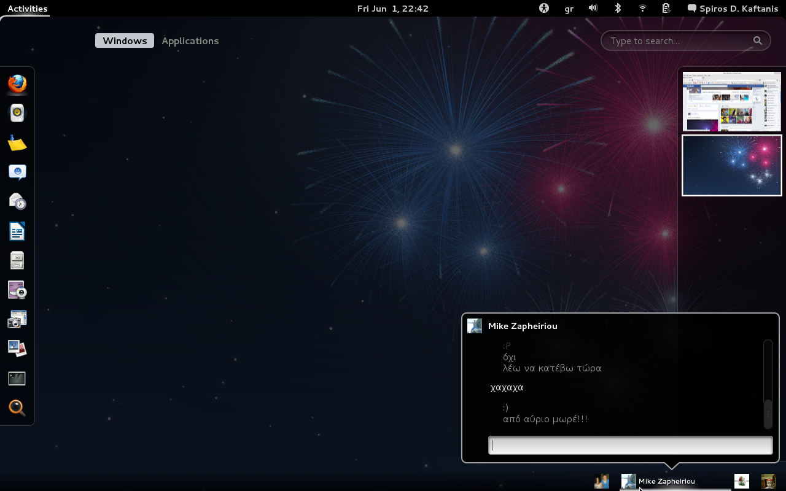The width and height of the screenshot is (786, 491).
Task: Open the 'gr' keyboard layout menu
Action: pyautogui.click(x=569, y=9)
